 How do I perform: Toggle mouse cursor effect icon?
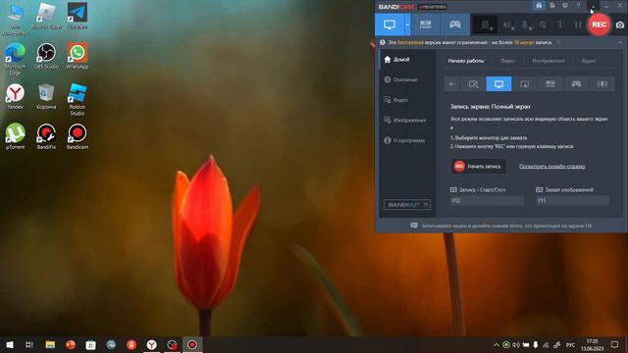click(543, 25)
